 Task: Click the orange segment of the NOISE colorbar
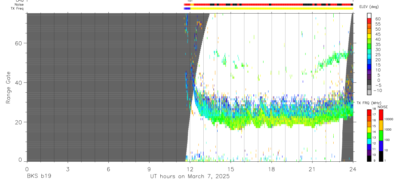pyautogui.click(x=381, y=125)
